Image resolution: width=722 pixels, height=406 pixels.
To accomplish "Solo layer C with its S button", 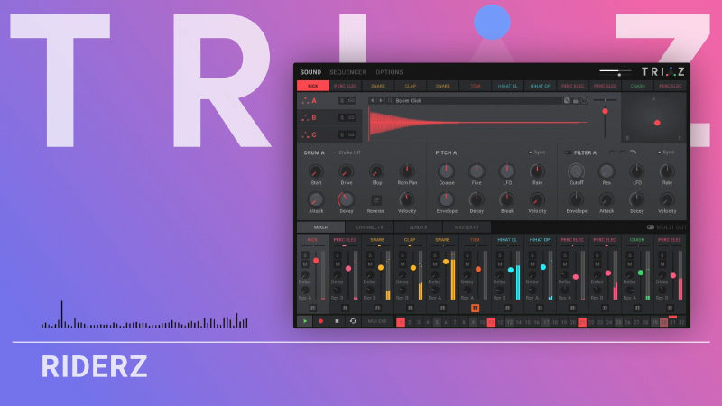I will (x=342, y=134).
